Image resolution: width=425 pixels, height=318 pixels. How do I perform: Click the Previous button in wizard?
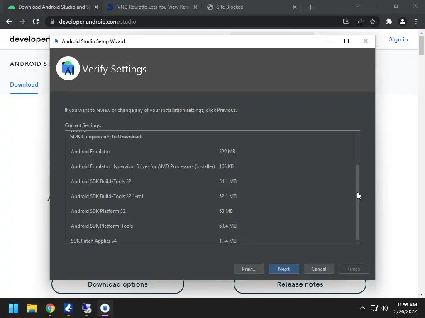point(249,269)
